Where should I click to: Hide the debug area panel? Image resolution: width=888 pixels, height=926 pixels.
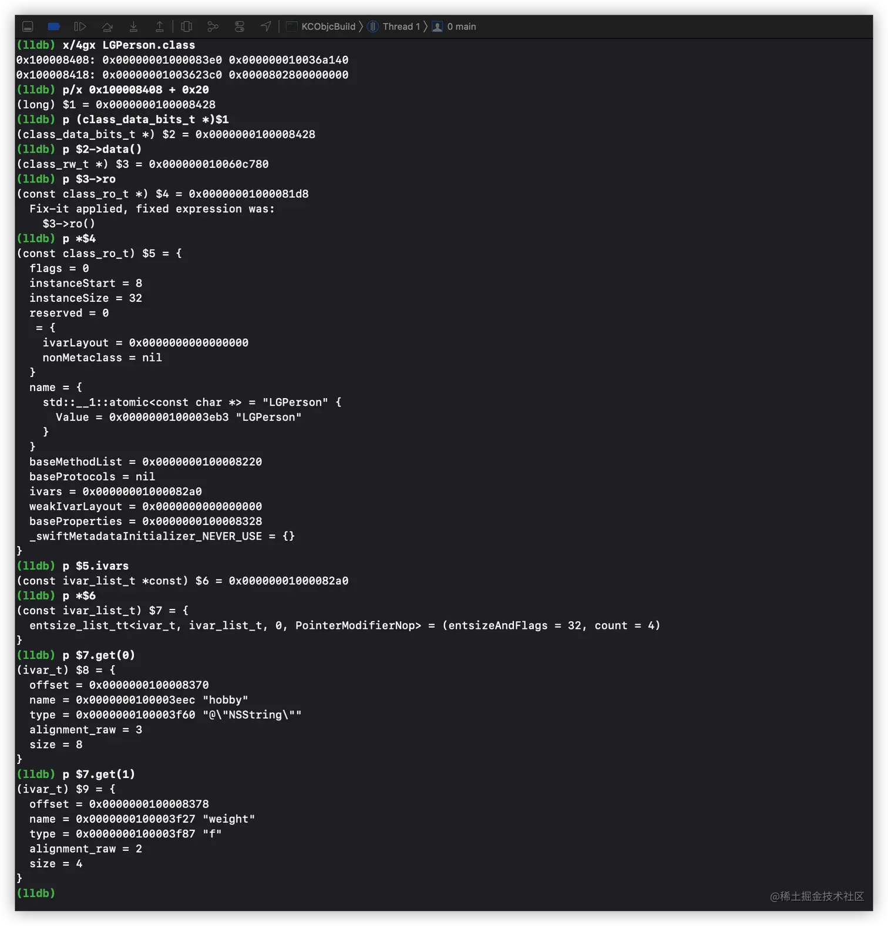pos(28,26)
